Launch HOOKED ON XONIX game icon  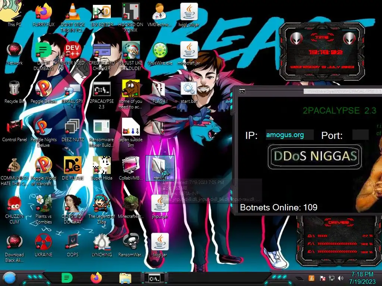[x=131, y=17]
